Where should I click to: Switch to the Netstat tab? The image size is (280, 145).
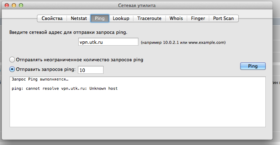tap(78, 18)
